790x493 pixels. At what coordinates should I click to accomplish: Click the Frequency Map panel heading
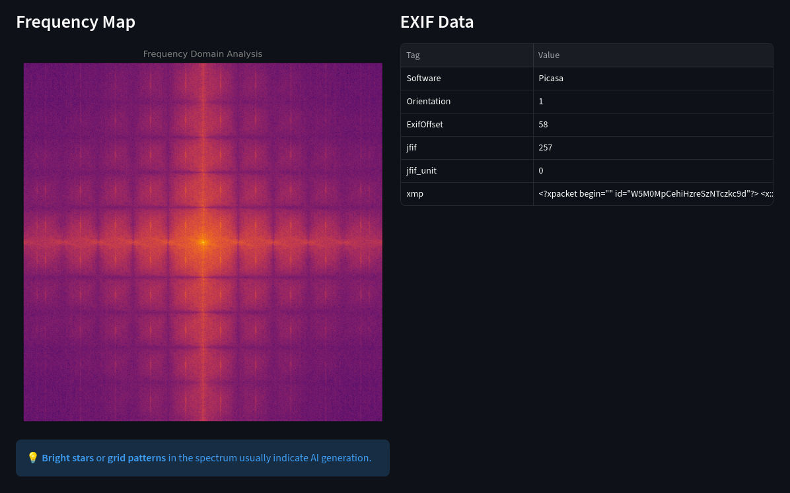(75, 22)
